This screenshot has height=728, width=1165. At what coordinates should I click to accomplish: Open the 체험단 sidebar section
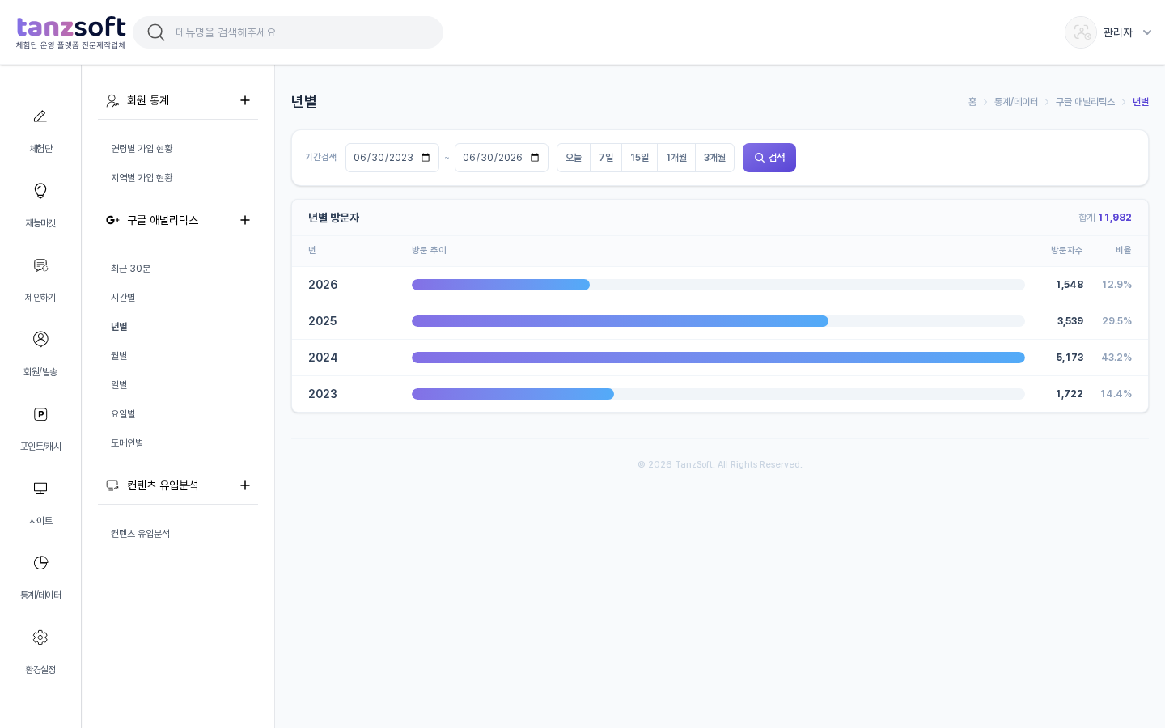click(x=40, y=129)
